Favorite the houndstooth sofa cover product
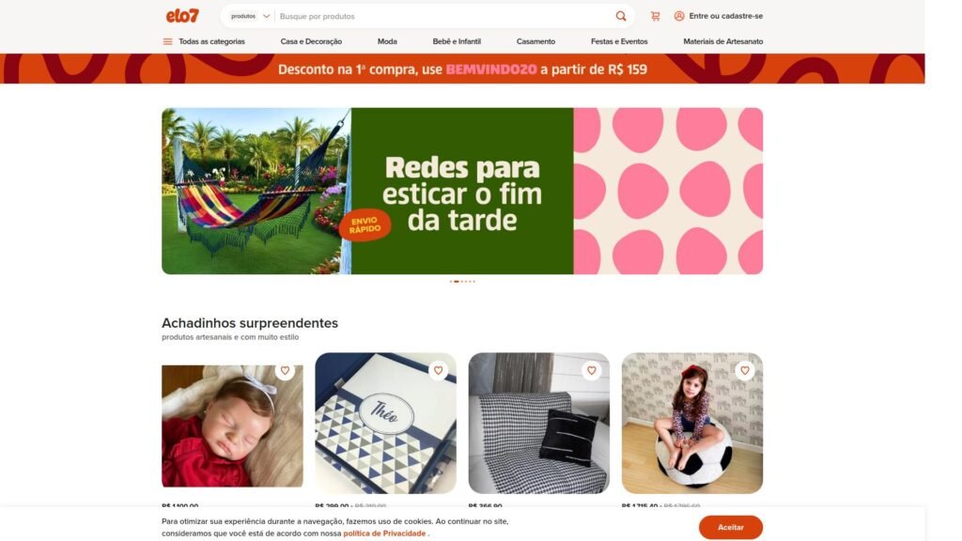This screenshot has width=962, height=541. [592, 370]
